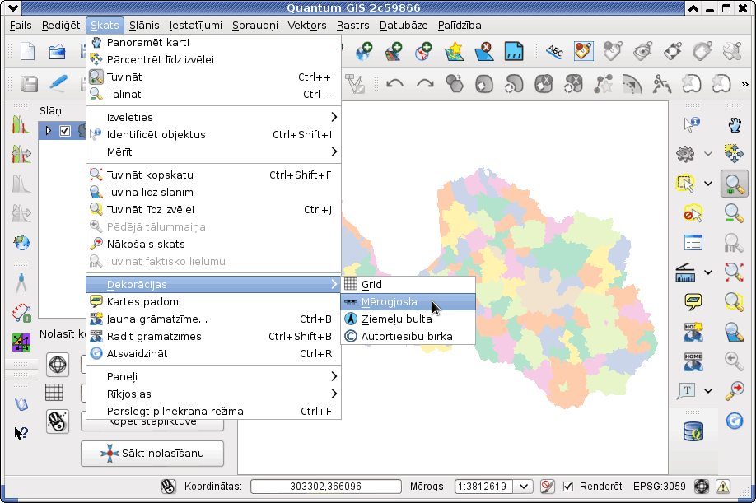Select Mērogjosla scale bar decoration
The height and width of the screenshot is (503, 756).
click(x=408, y=302)
